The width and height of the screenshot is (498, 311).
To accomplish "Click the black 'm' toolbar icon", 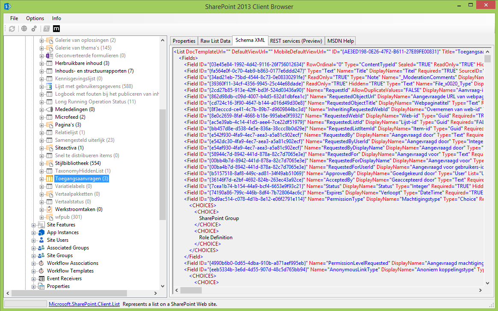I will (x=56, y=29).
